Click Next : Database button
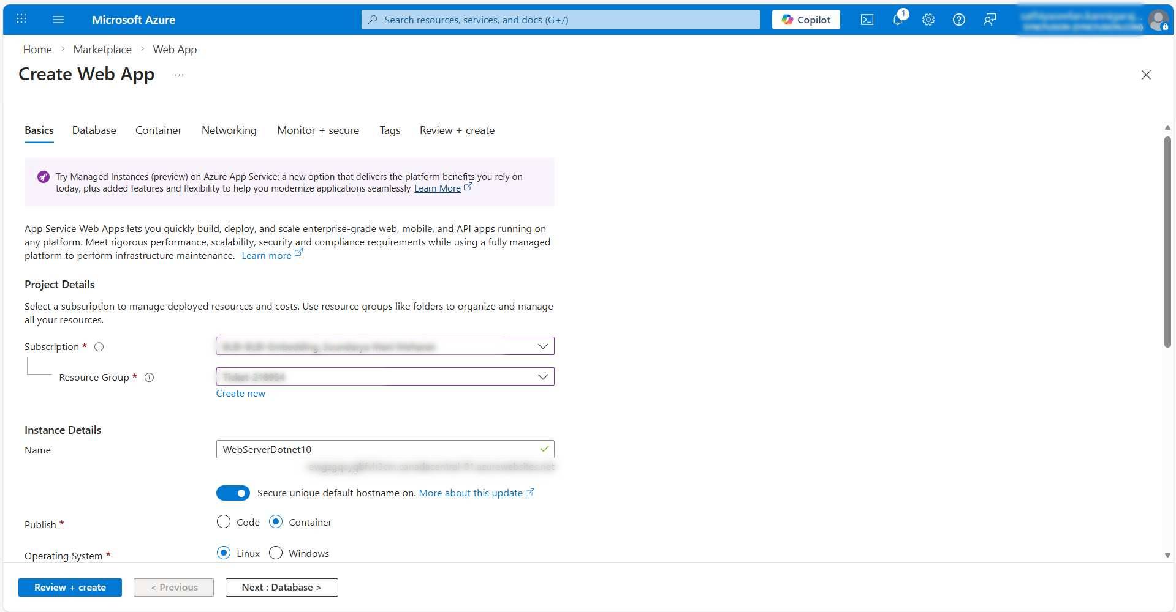The width and height of the screenshot is (1176, 612). pos(281,588)
